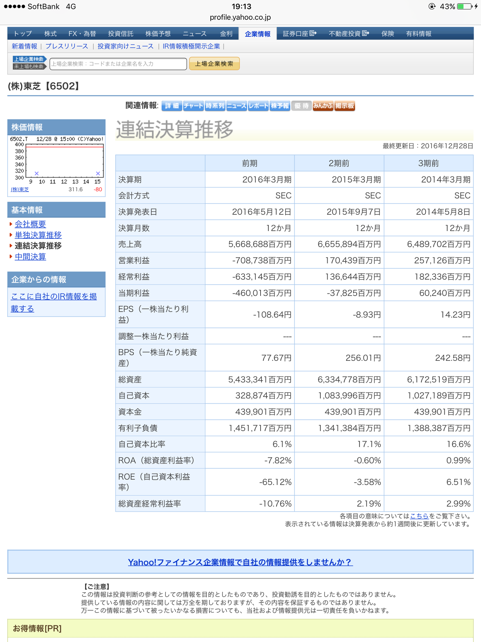Open the 保険 menu item
Image resolution: width=481 pixels, height=642 pixels.
pos(388,34)
